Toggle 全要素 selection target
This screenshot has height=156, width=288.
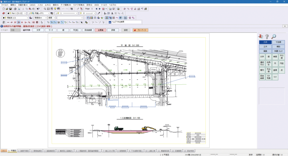tap(100, 30)
